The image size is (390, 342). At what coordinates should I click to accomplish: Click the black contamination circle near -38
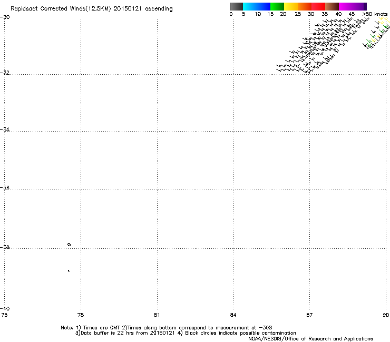click(69, 245)
